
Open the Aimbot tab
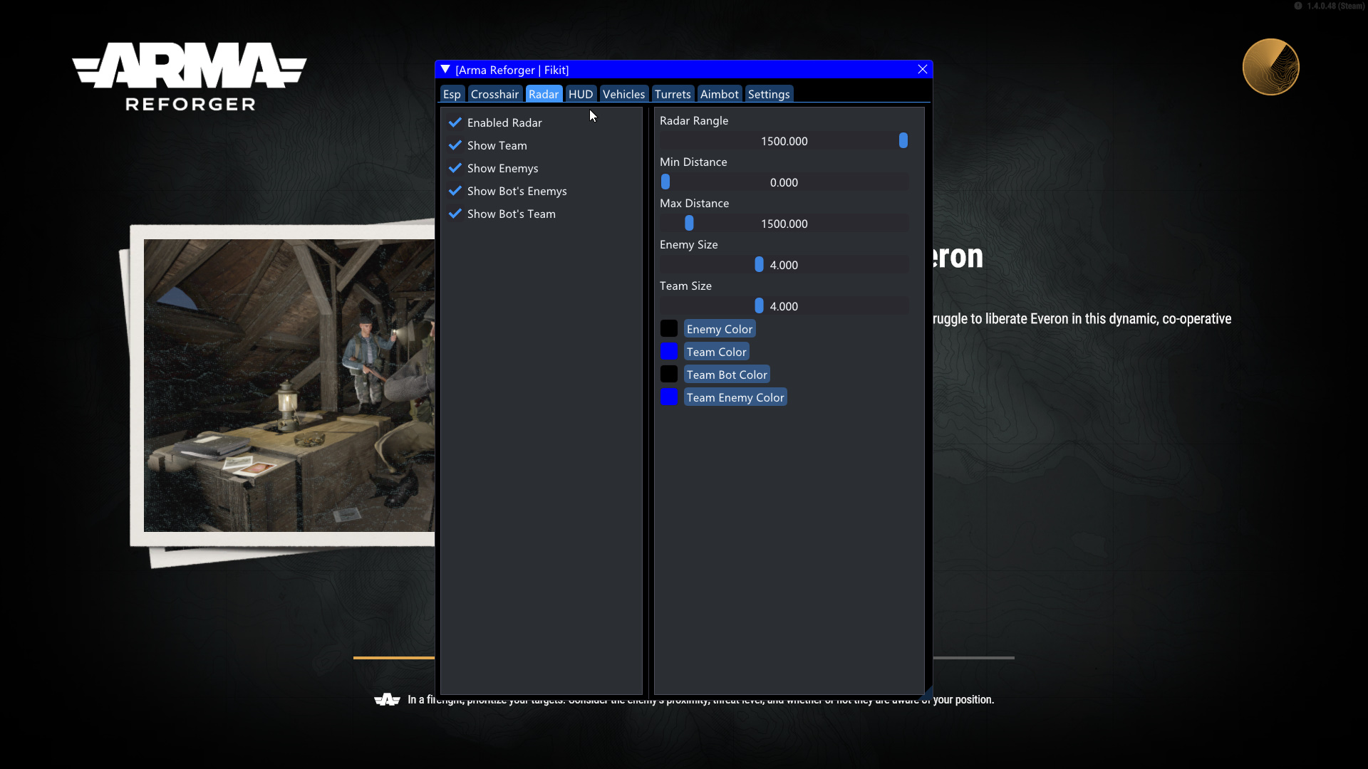click(719, 94)
